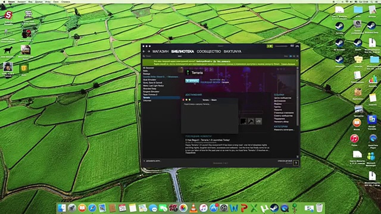Click the library search field
The height and width of the screenshot is (214, 381).
pos(159,56)
